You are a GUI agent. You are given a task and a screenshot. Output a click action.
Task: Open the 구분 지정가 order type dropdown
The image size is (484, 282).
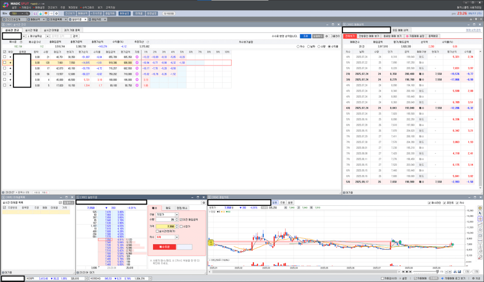coord(177,214)
